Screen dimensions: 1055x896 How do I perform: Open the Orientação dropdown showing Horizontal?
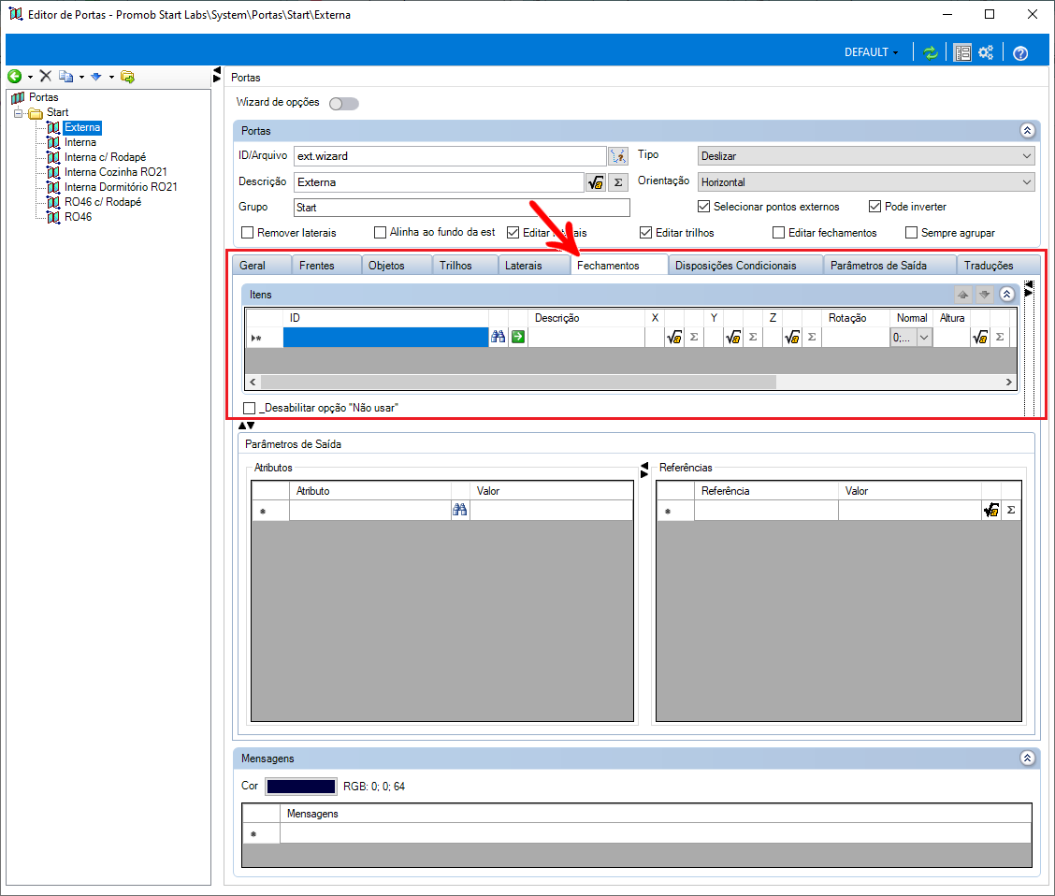coord(866,182)
